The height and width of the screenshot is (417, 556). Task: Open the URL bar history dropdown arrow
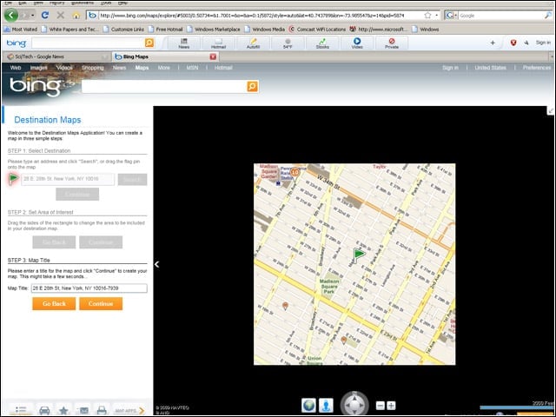[x=436, y=16]
